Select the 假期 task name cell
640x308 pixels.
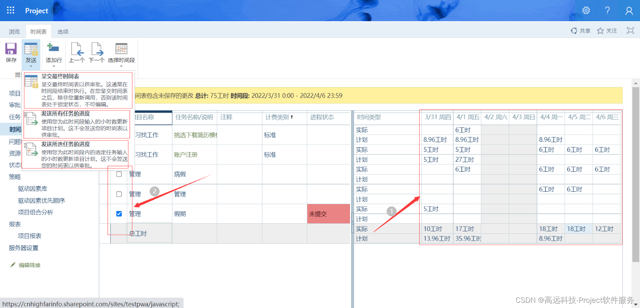pos(195,214)
